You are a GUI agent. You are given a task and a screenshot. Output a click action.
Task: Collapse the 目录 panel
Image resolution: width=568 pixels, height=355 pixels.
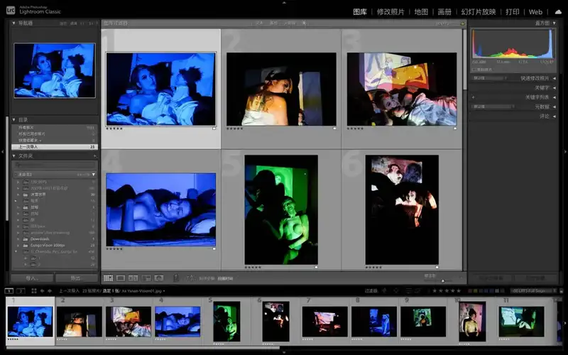(13, 119)
